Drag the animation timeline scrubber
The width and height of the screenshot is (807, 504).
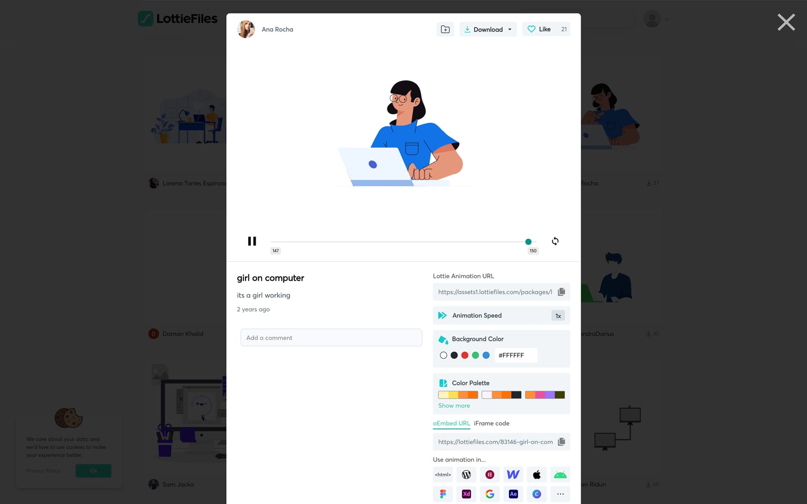coord(528,241)
